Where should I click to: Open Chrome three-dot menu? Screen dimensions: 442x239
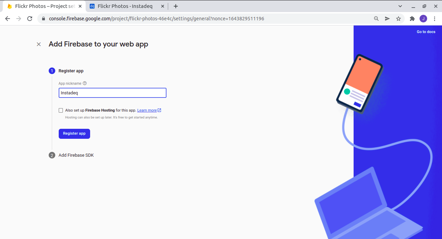tap(435, 19)
